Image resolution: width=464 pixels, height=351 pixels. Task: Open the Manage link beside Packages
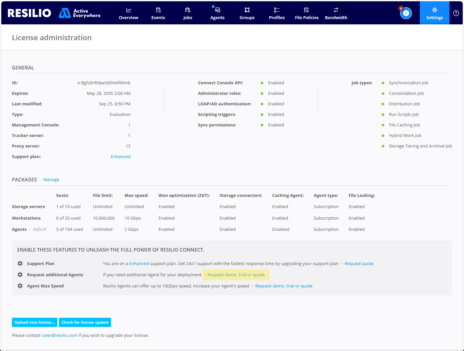click(x=51, y=179)
